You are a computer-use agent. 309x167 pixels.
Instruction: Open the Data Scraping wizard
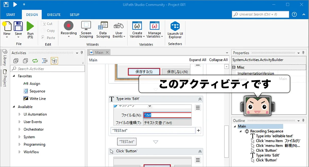(x=103, y=30)
